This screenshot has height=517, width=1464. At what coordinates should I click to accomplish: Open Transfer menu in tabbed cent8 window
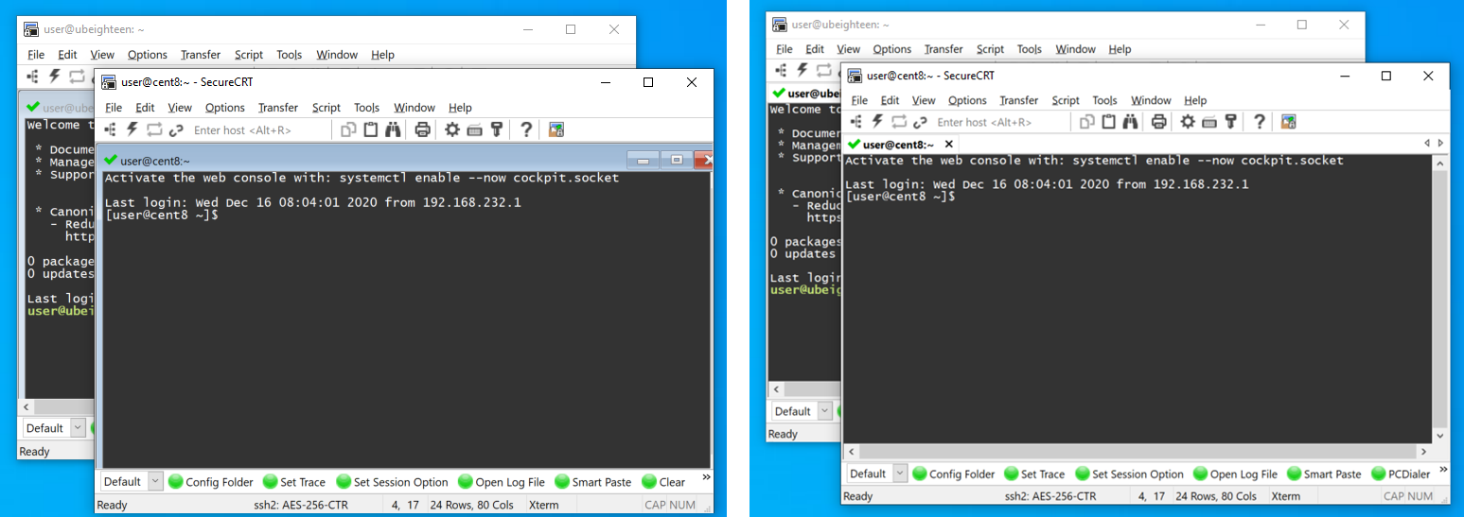click(1018, 100)
